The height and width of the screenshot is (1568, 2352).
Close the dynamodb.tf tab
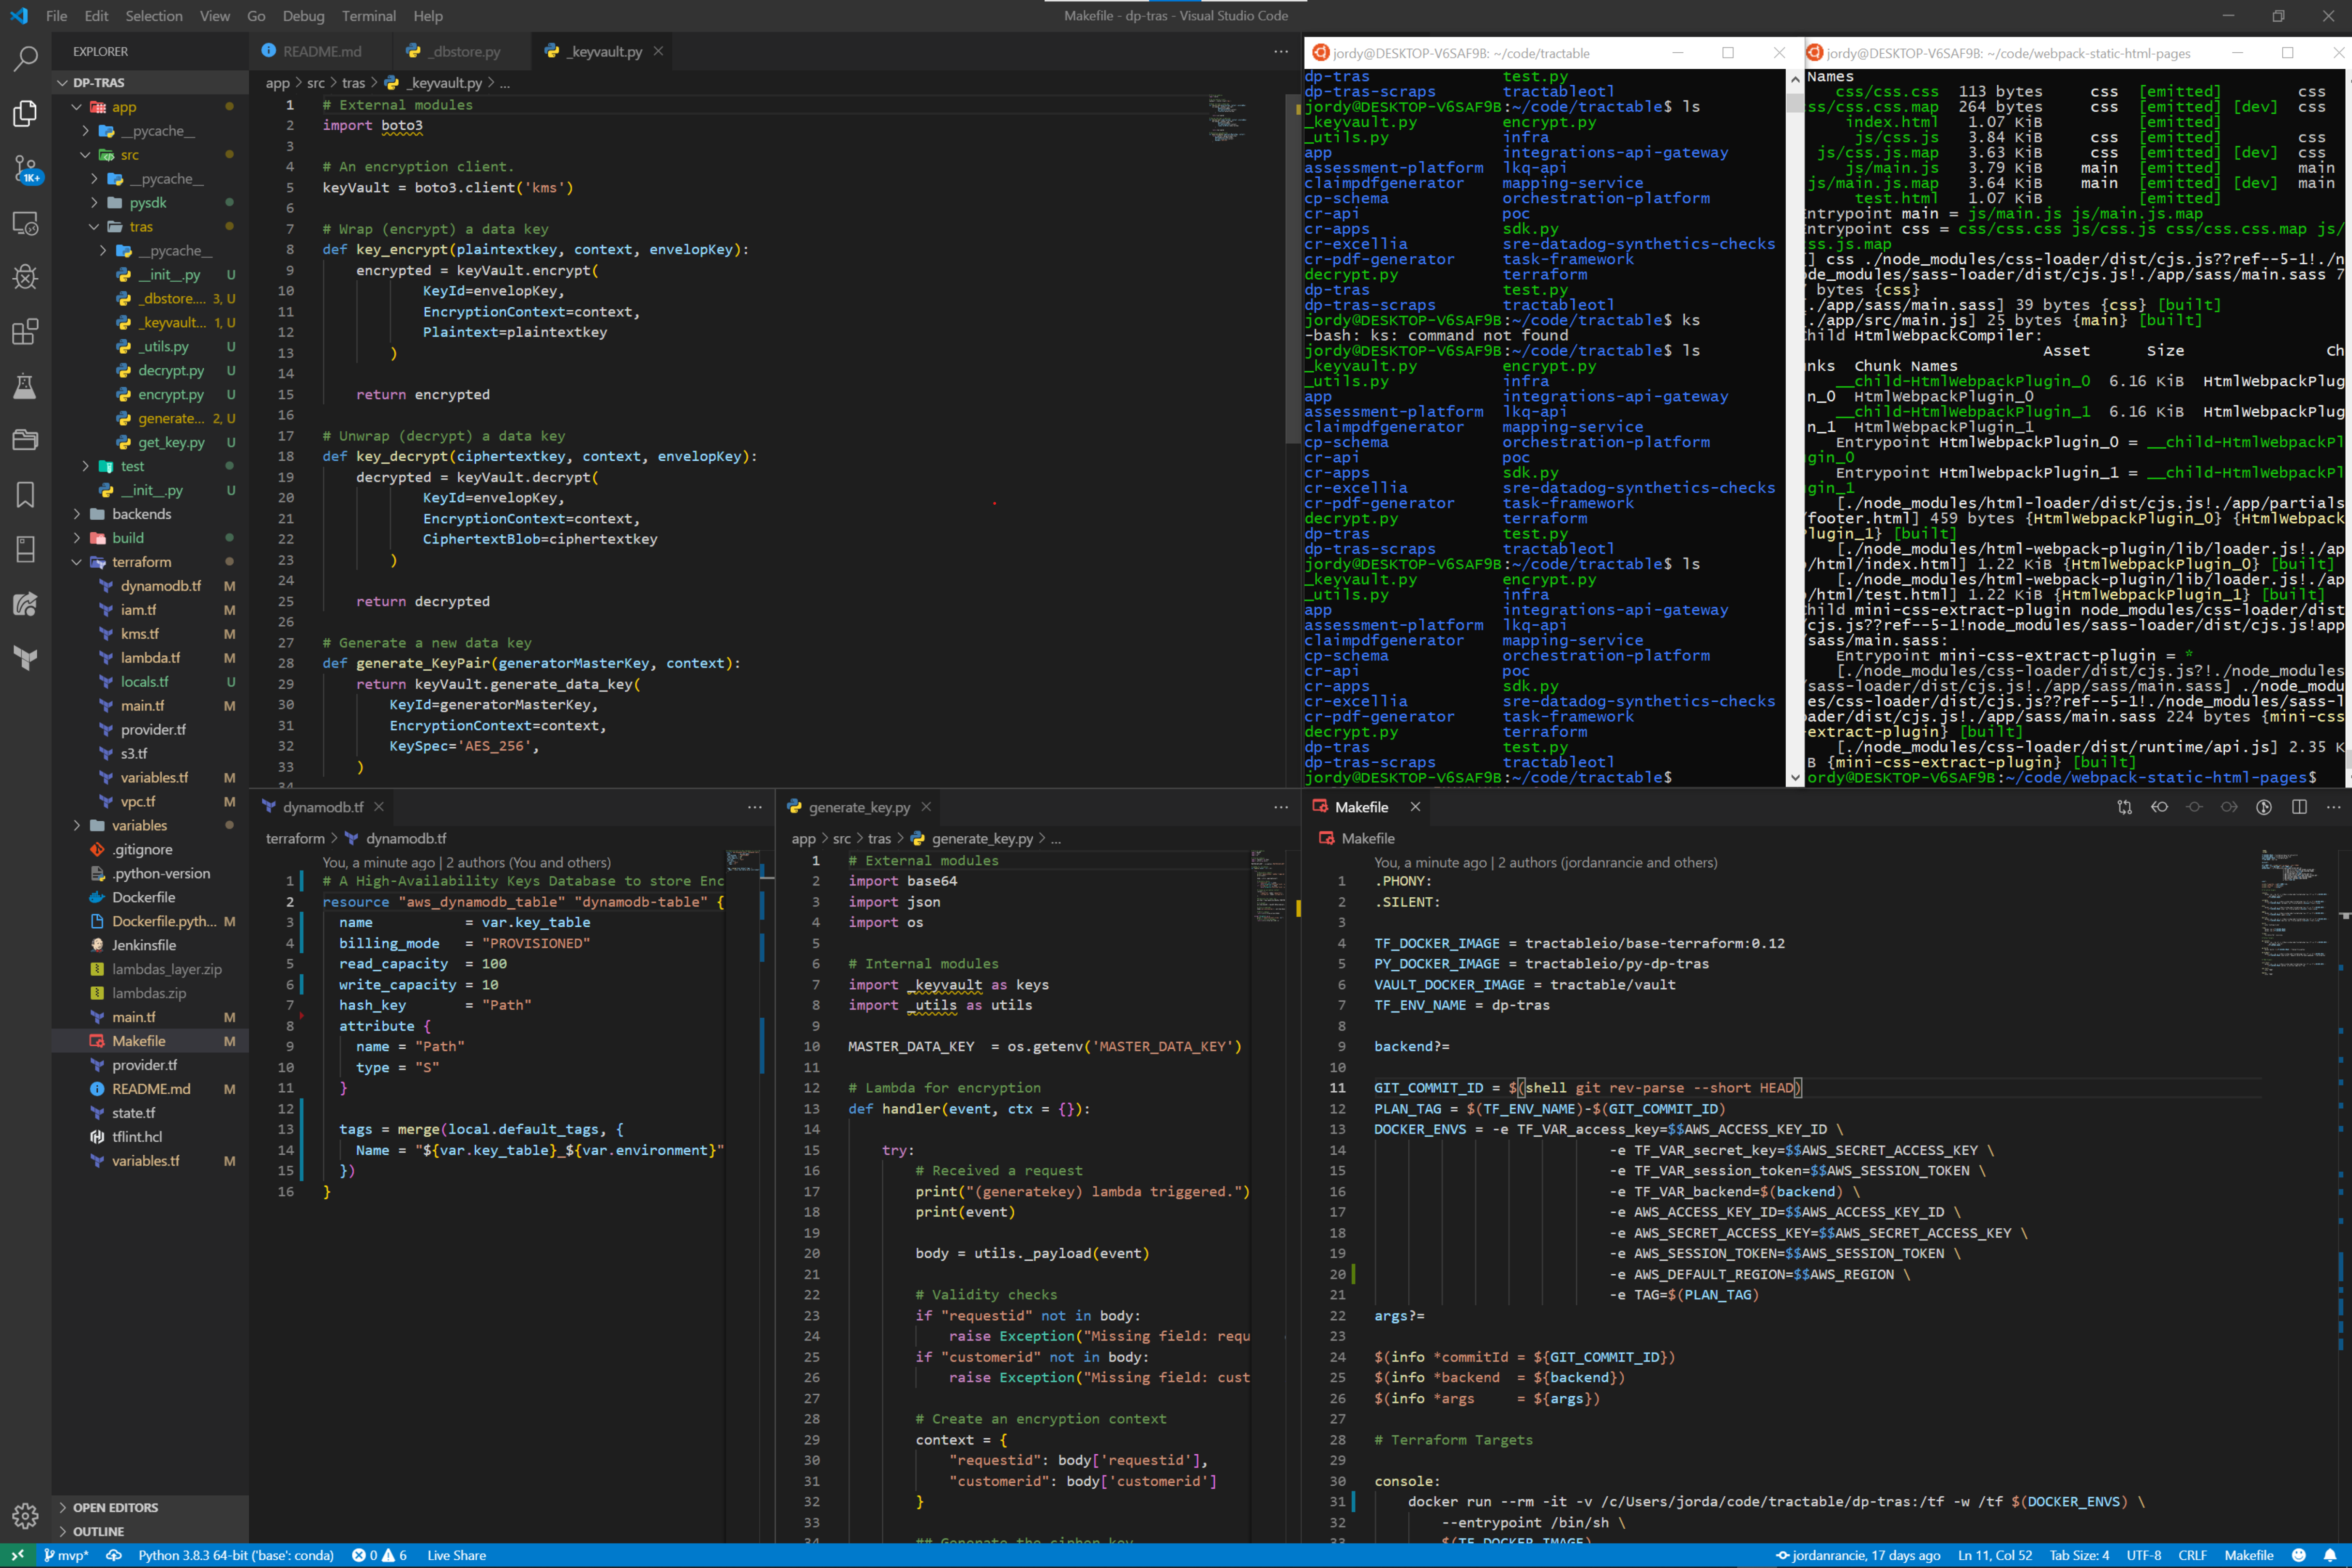379,807
